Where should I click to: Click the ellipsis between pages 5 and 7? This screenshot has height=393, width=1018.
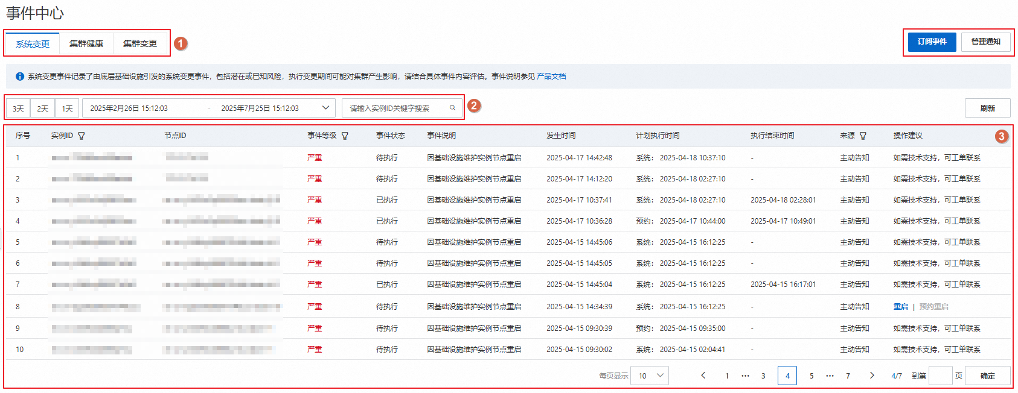(x=830, y=376)
